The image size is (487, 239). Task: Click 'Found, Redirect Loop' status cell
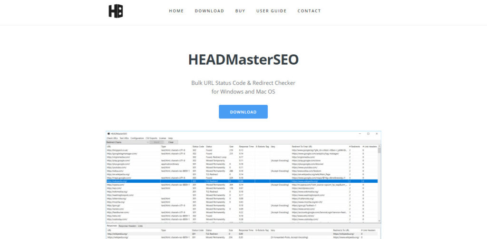(x=216, y=157)
